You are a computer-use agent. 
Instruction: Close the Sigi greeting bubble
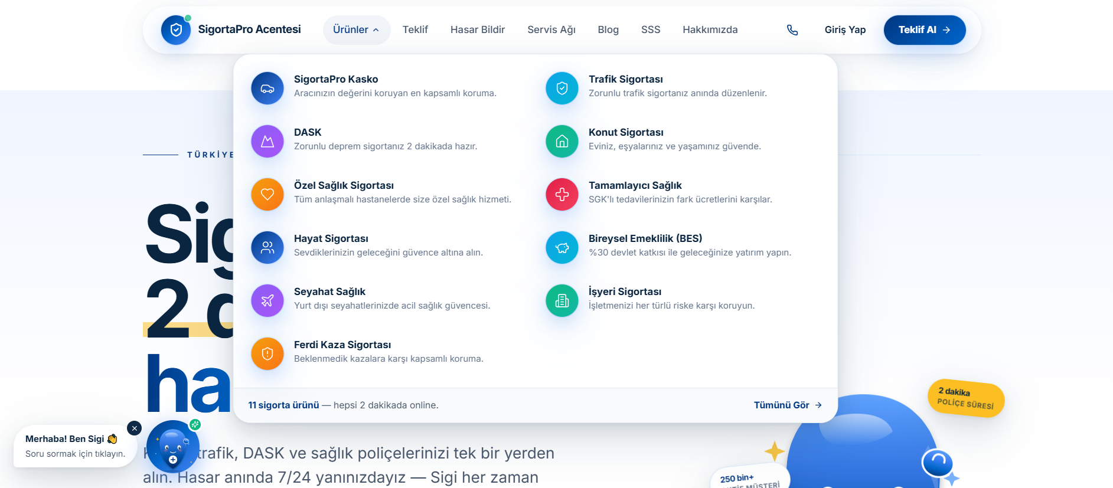tap(135, 428)
